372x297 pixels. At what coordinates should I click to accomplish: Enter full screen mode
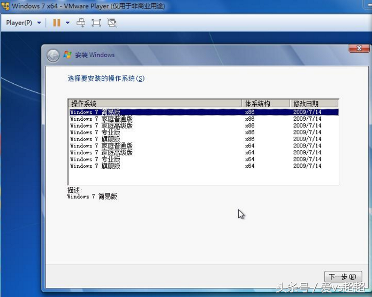pos(96,23)
